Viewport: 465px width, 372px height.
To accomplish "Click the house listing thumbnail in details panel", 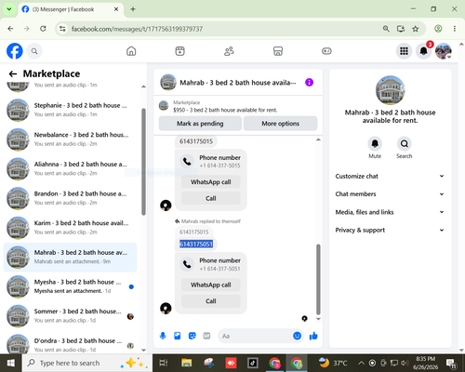I will 390,90.
